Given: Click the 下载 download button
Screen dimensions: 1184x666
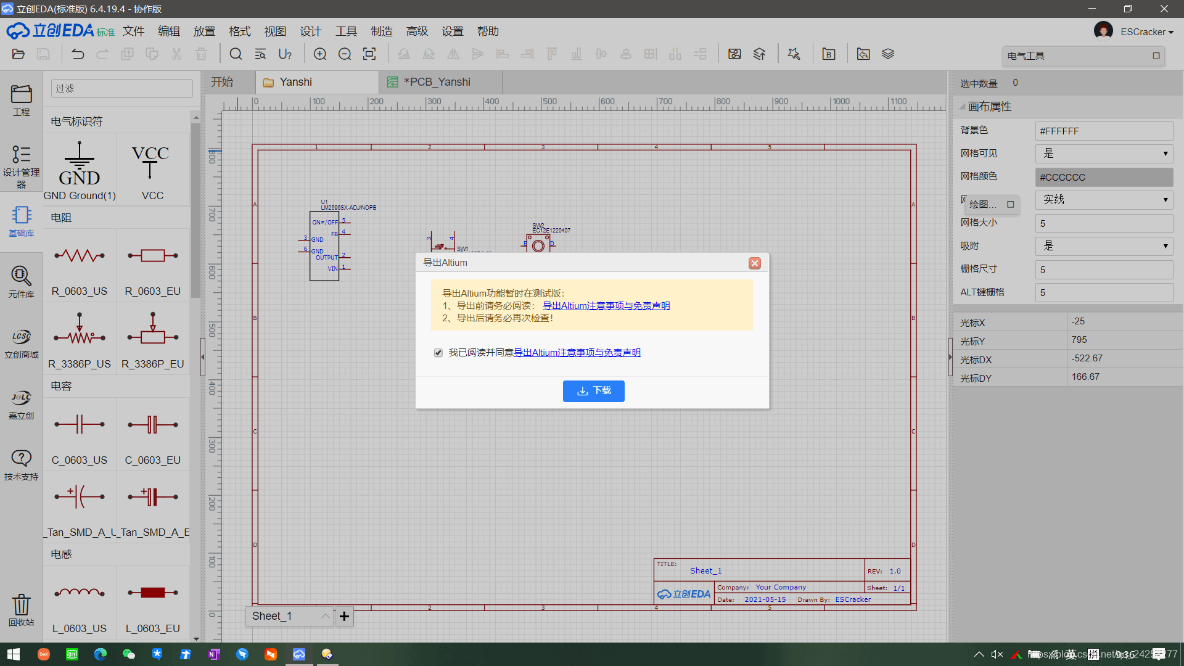Looking at the screenshot, I should click(593, 391).
